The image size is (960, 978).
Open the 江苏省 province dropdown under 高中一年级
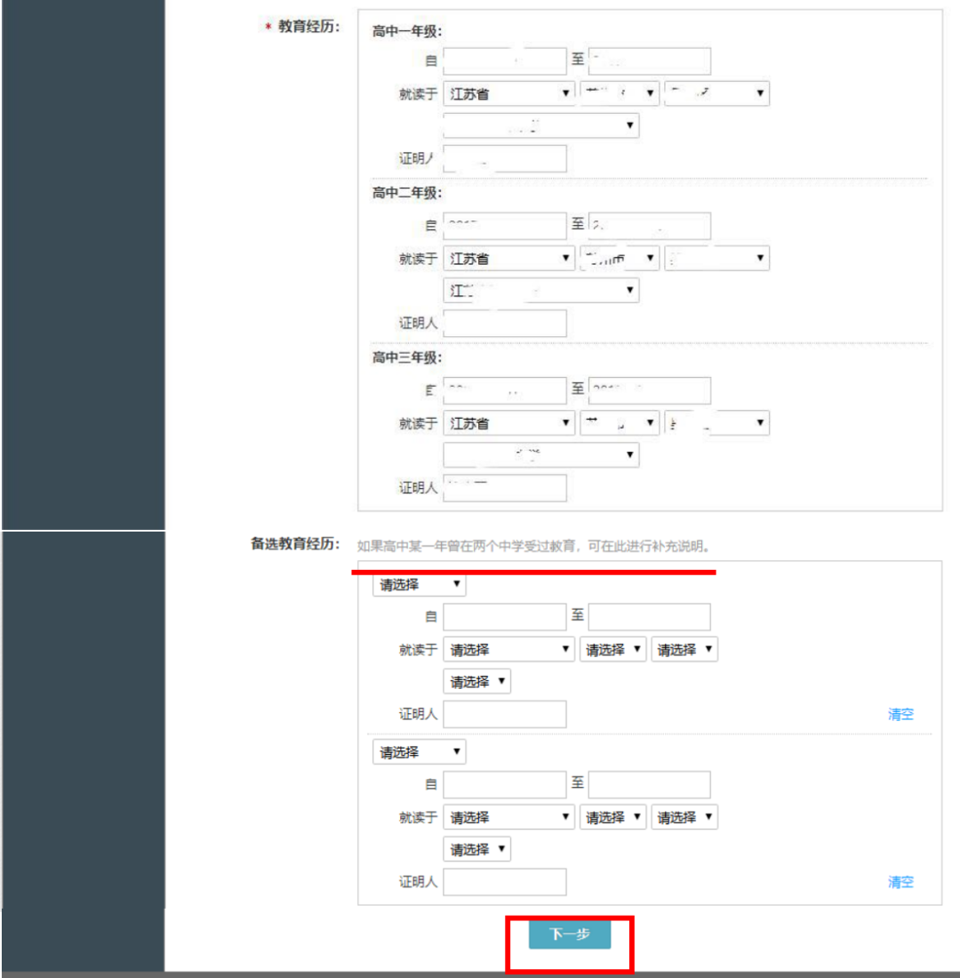pyautogui.click(x=508, y=92)
